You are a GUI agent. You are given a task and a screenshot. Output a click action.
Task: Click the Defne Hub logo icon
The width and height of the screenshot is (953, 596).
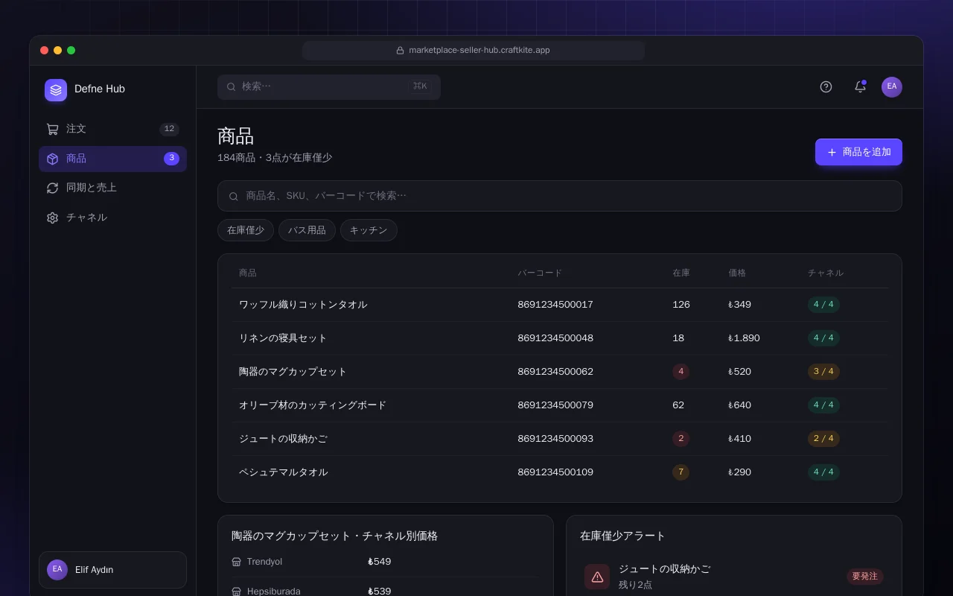tap(56, 90)
